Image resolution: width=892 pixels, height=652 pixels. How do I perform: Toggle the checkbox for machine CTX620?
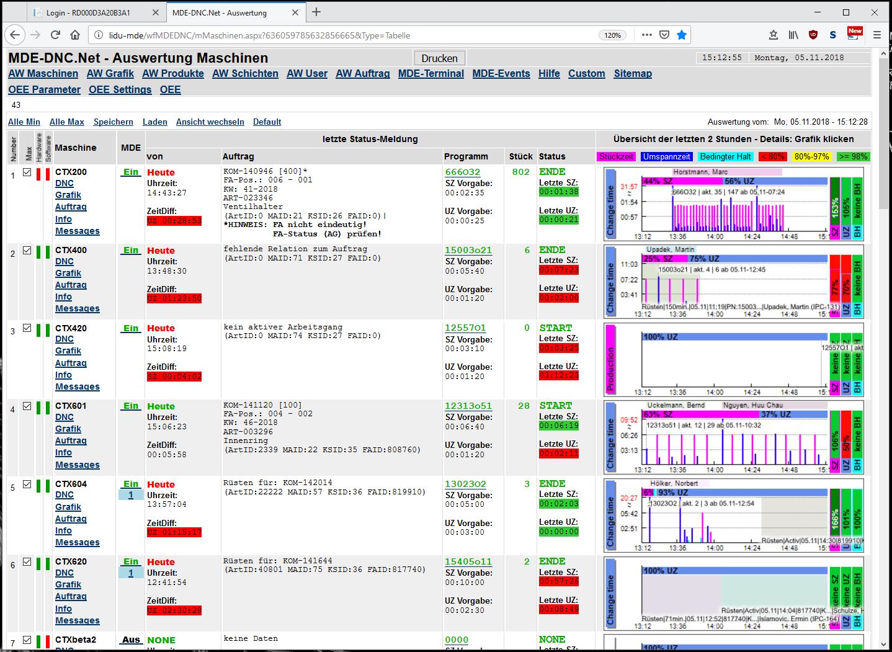click(27, 562)
